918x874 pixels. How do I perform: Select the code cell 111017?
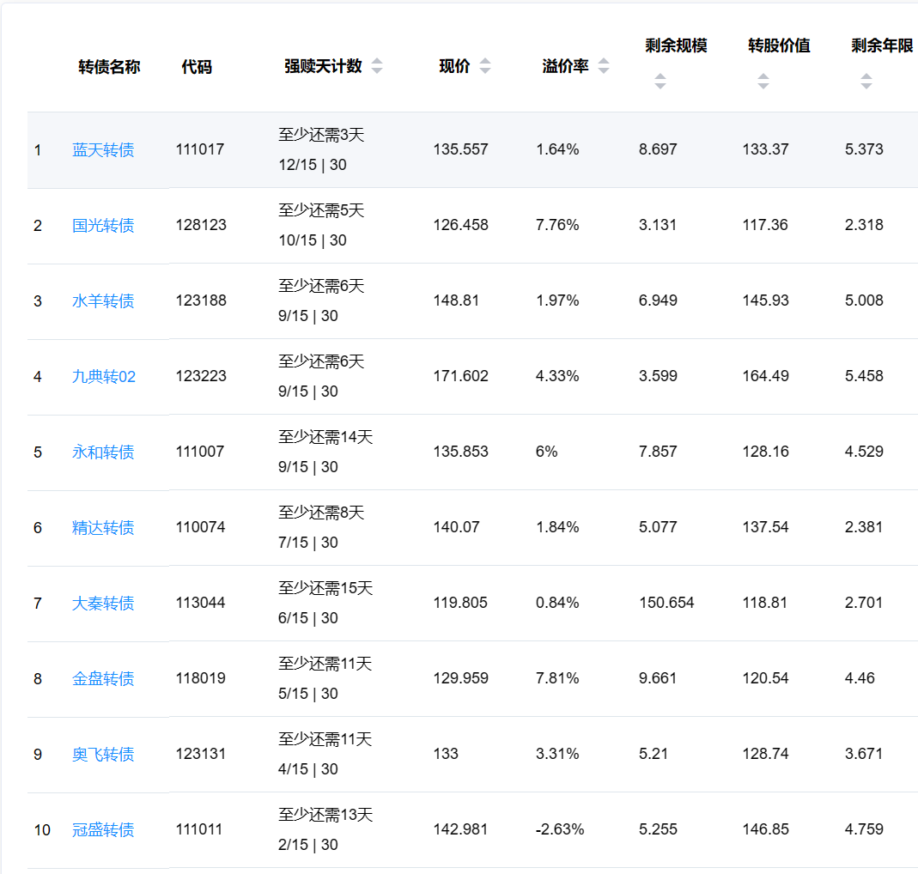tap(200, 149)
